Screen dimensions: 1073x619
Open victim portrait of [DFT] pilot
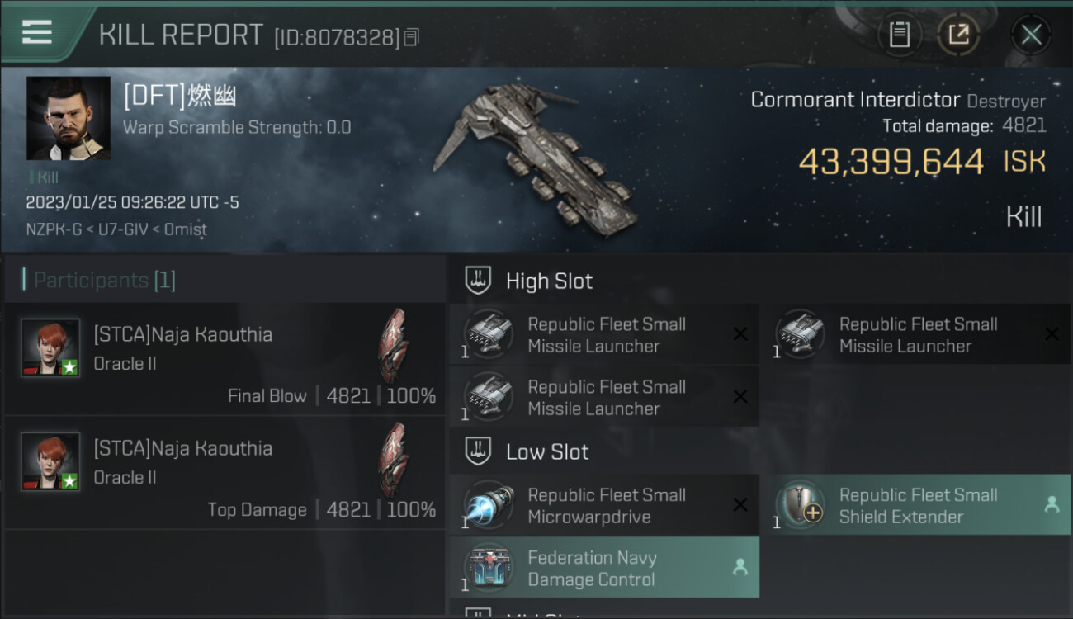(x=69, y=118)
